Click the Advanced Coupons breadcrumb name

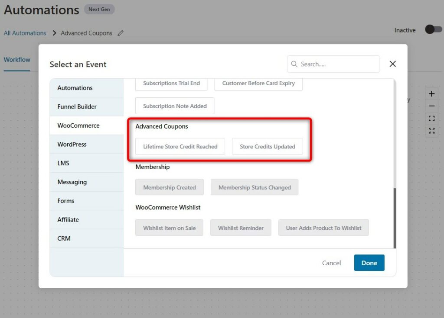(x=86, y=33)
